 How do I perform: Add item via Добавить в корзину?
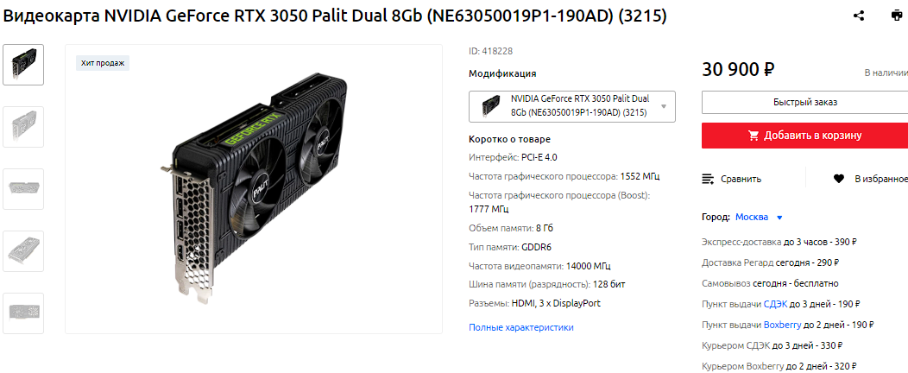(x=805, y=136)
